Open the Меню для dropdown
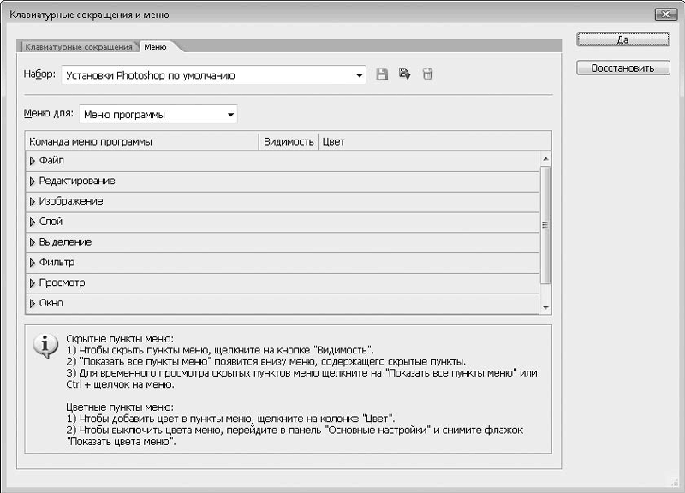Image resolution: width=685 pixels, height=493 pixels. [x=230, y=115]
